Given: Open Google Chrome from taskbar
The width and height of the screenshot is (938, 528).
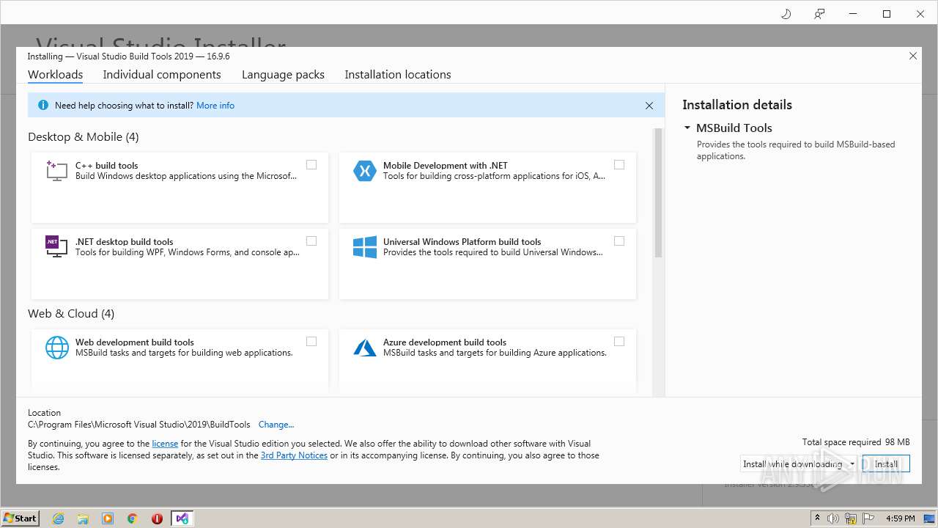Looking at the screenshot, I should point(133,518).
